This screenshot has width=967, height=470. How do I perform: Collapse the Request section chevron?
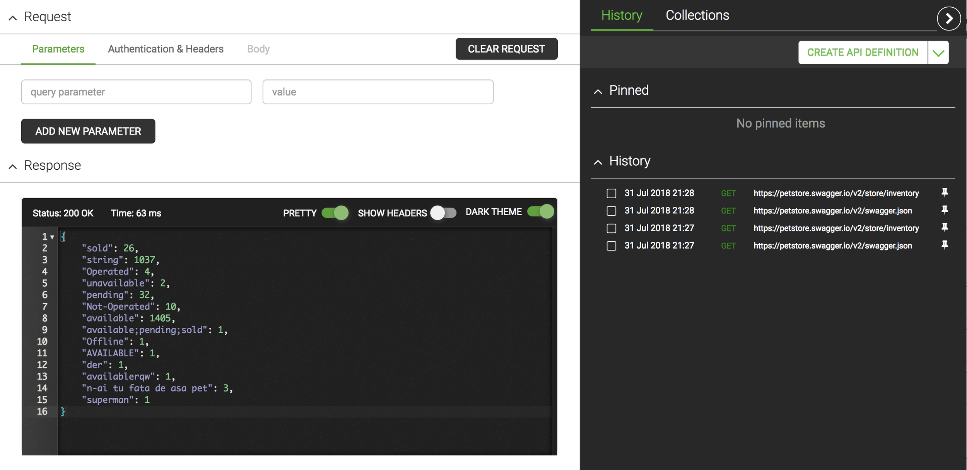(x=13, y=18)
